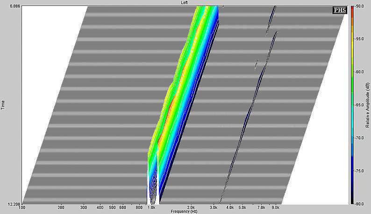Click the 'Time' axis label

pos(3,105)
